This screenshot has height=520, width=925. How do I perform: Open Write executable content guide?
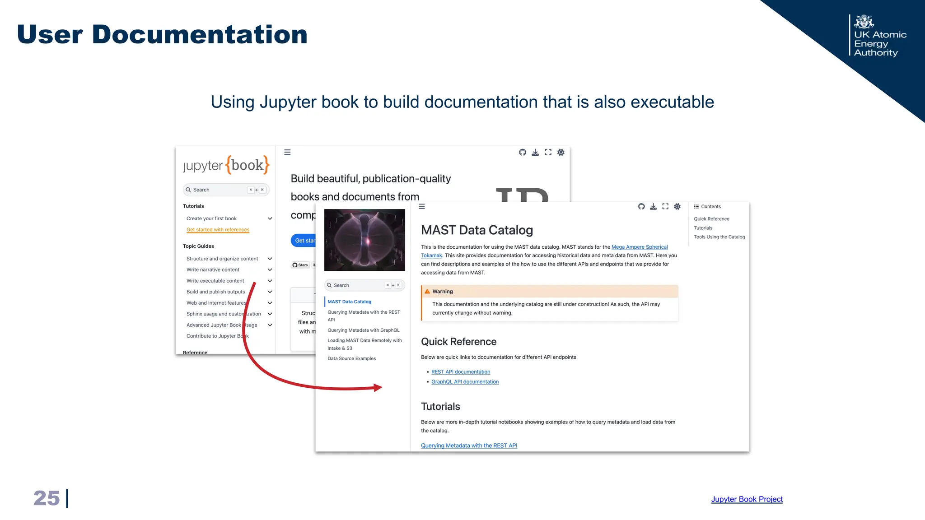(215, 281)
